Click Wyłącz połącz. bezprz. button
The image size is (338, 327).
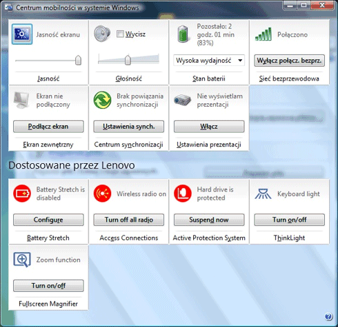(x=289, y=61)
